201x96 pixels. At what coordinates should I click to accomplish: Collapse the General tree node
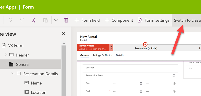(x=5, y=64)
